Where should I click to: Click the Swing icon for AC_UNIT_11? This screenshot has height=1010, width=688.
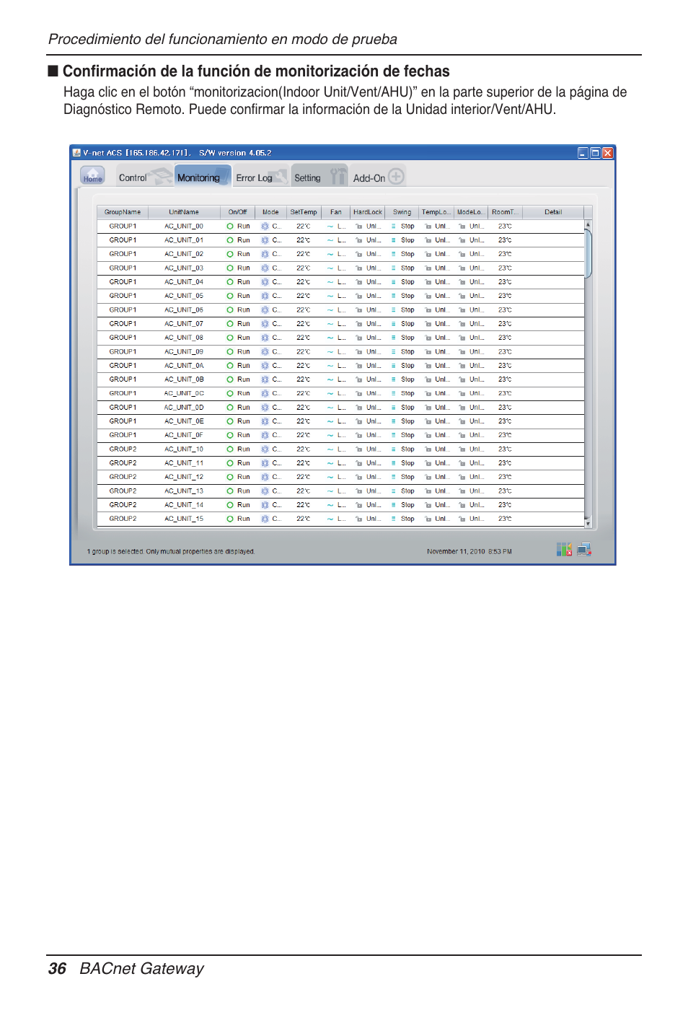coord(394,463)
